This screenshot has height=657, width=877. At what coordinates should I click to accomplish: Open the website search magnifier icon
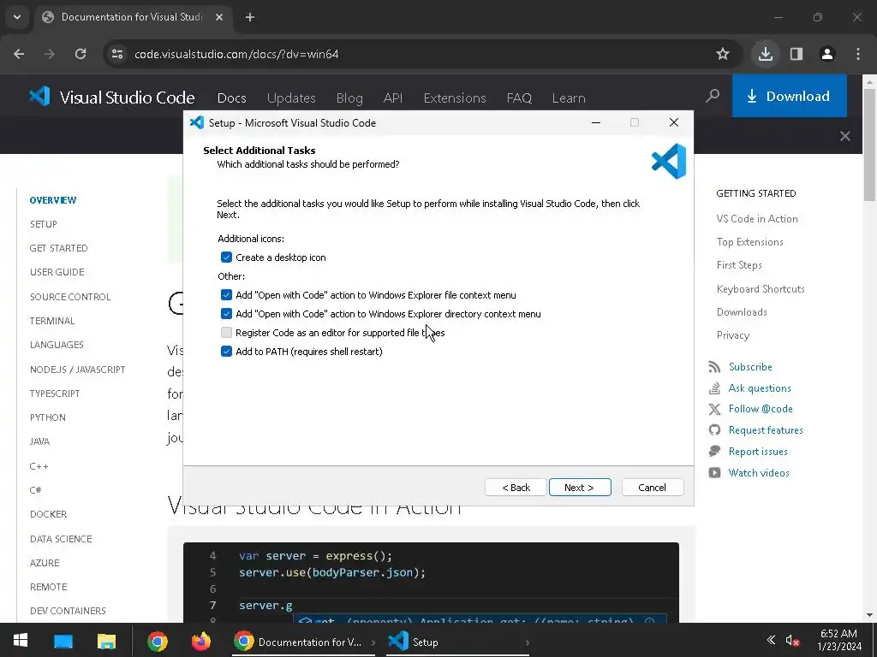click(x=713, y=96)
